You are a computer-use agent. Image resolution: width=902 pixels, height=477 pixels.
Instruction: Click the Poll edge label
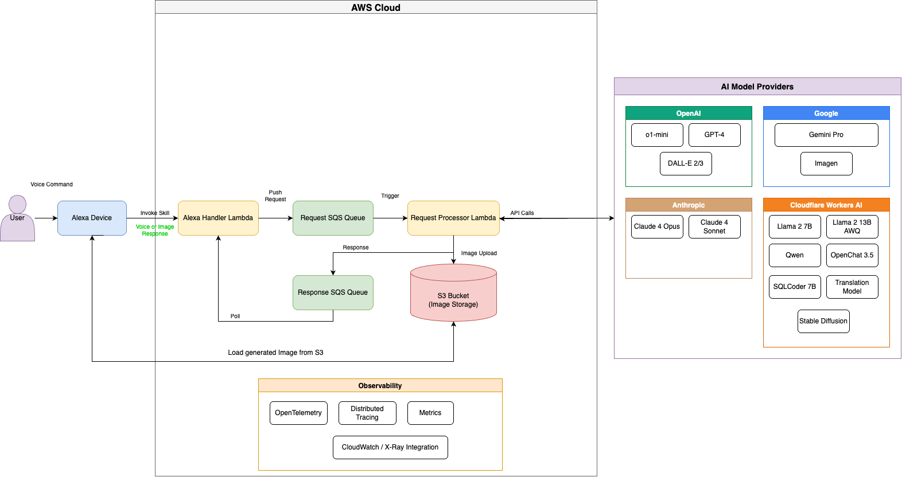point(235,316)
